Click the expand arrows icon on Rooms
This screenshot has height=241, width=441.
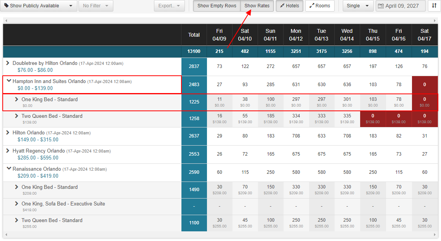pos(312,6)
